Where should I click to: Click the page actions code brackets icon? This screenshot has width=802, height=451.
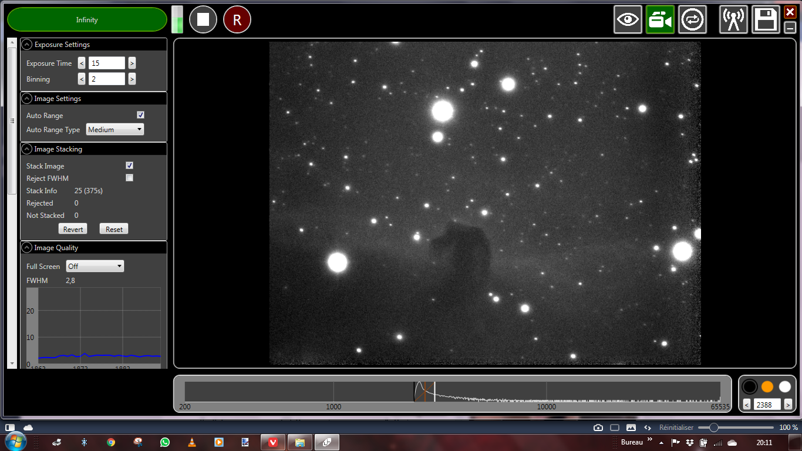[x=648, y=428]
